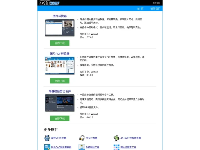Viewport: 200px width, 150px height.
Task: Open the ZXT2007视频转换器 link
Action: pyautogui.click(x=131, y=138)
